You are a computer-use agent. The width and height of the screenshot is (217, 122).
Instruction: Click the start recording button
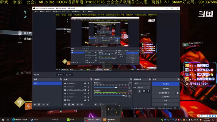coord(166,89)
